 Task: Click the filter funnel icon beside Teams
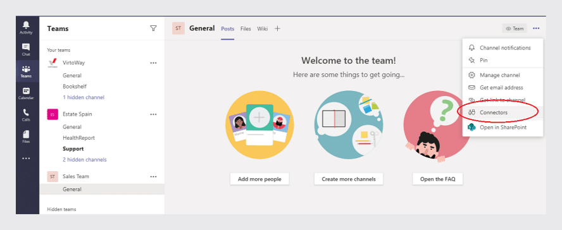point(153,28)
